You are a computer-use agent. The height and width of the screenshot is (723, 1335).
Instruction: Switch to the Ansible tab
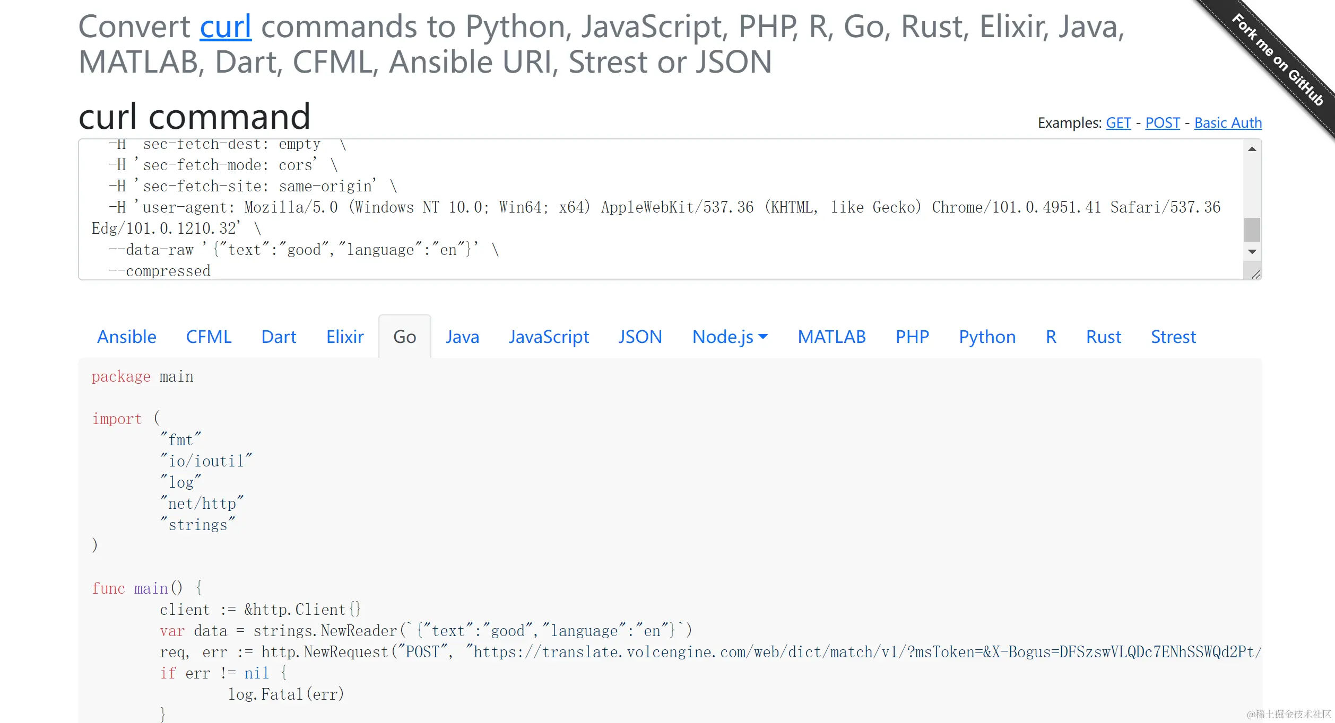coord(126,337)
